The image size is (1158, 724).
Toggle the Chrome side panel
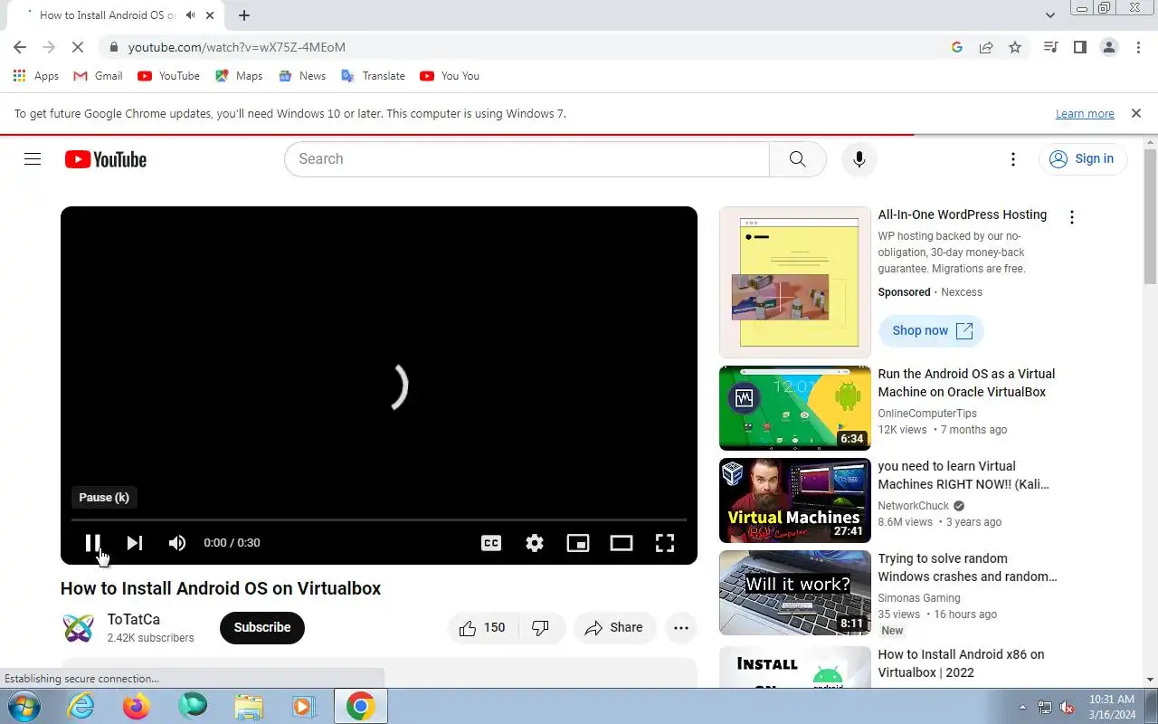(x=1079, y=47)
